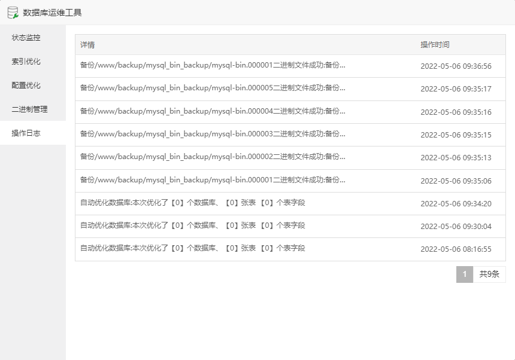
Task: Click the timestamp 2022-05-06 09:35:17
Action: click(x=456, y=89)
